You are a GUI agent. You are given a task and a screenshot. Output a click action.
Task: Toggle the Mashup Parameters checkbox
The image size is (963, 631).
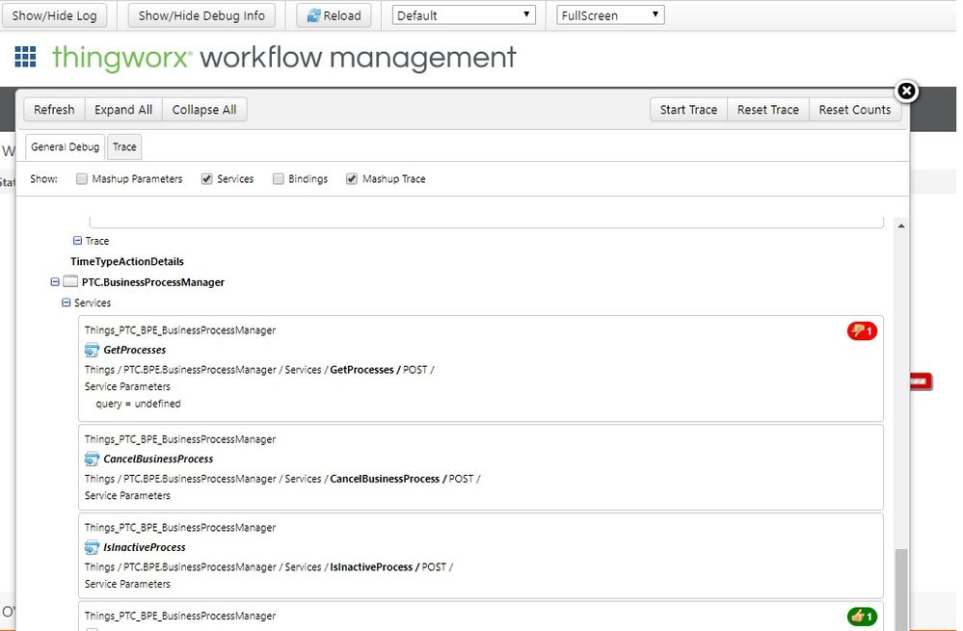[82, 178]
